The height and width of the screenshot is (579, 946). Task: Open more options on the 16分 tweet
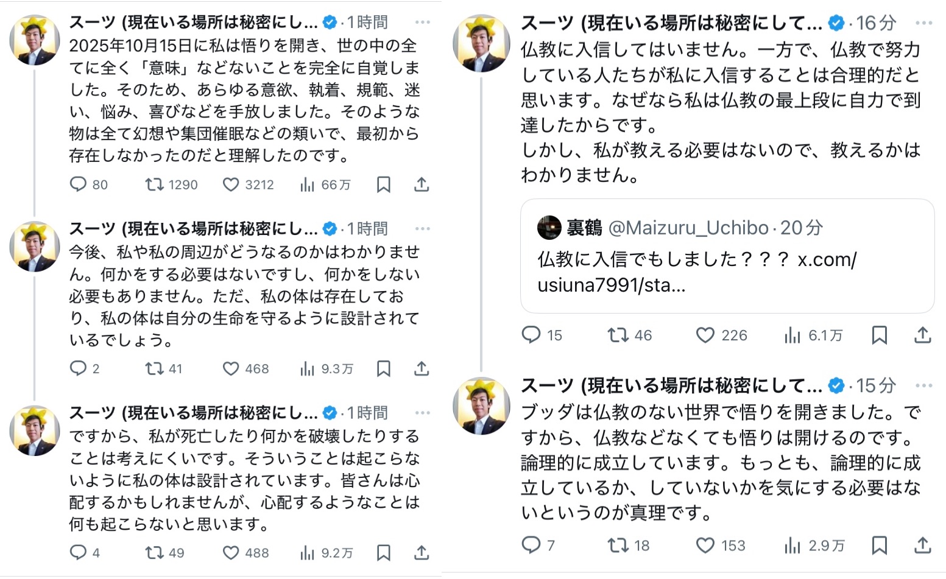924,24
